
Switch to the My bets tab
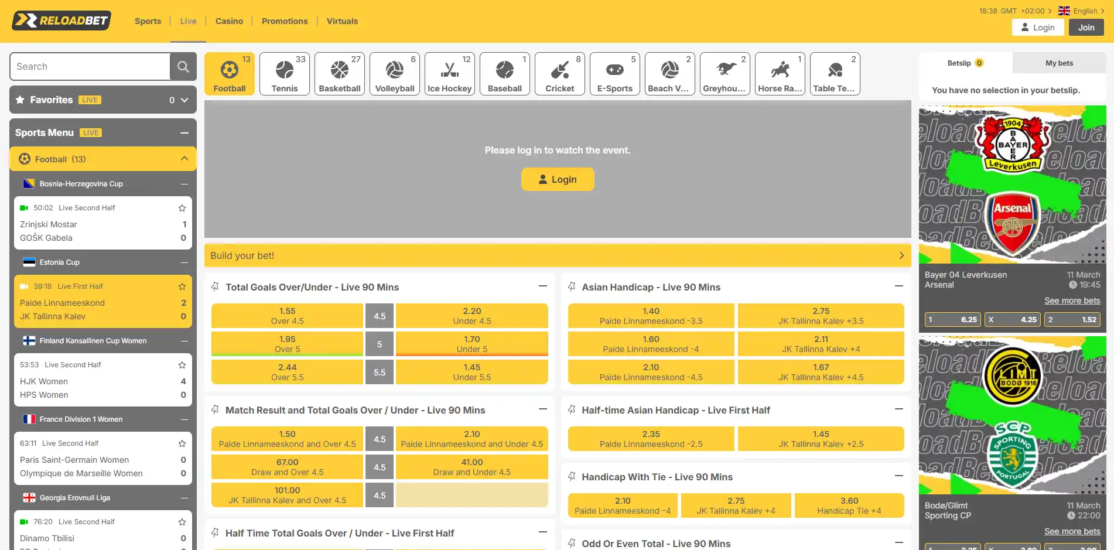click(x=1060, y=63)
